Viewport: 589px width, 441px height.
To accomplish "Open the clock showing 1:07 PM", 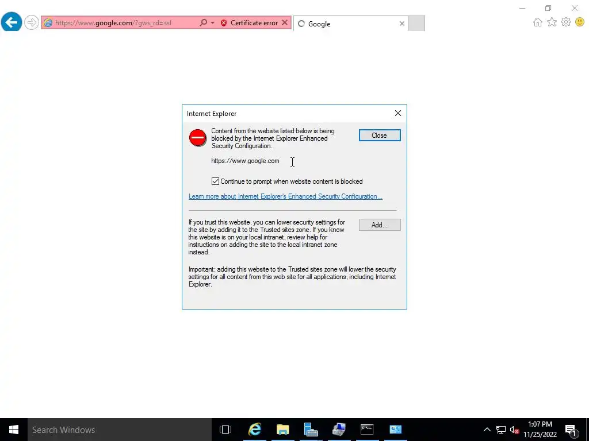I will point(540,430).
